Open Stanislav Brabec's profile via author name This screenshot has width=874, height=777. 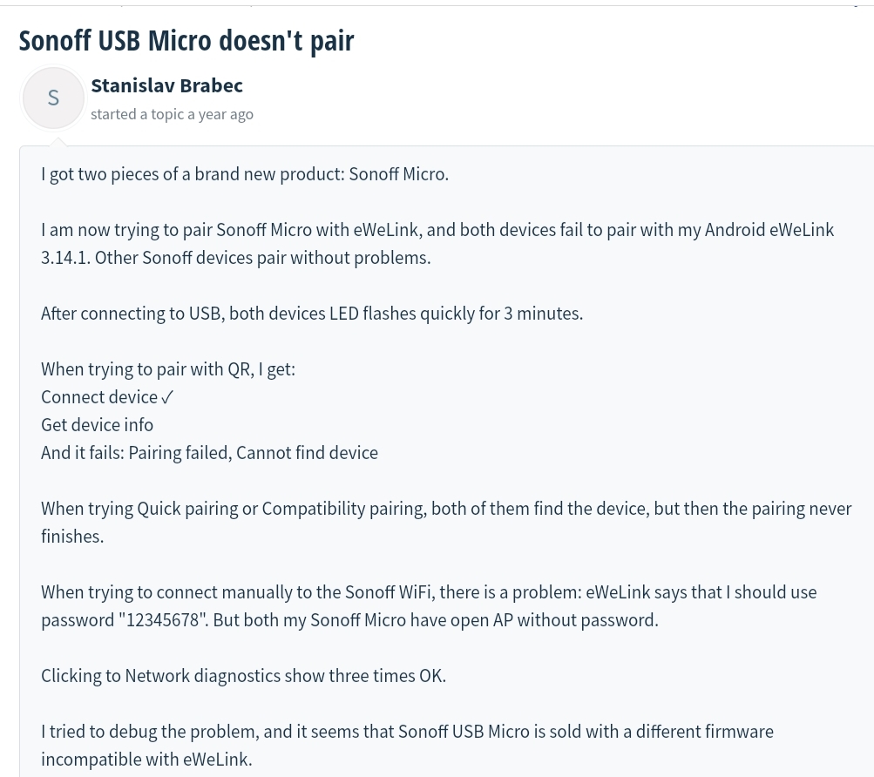(x=166, y=86)
